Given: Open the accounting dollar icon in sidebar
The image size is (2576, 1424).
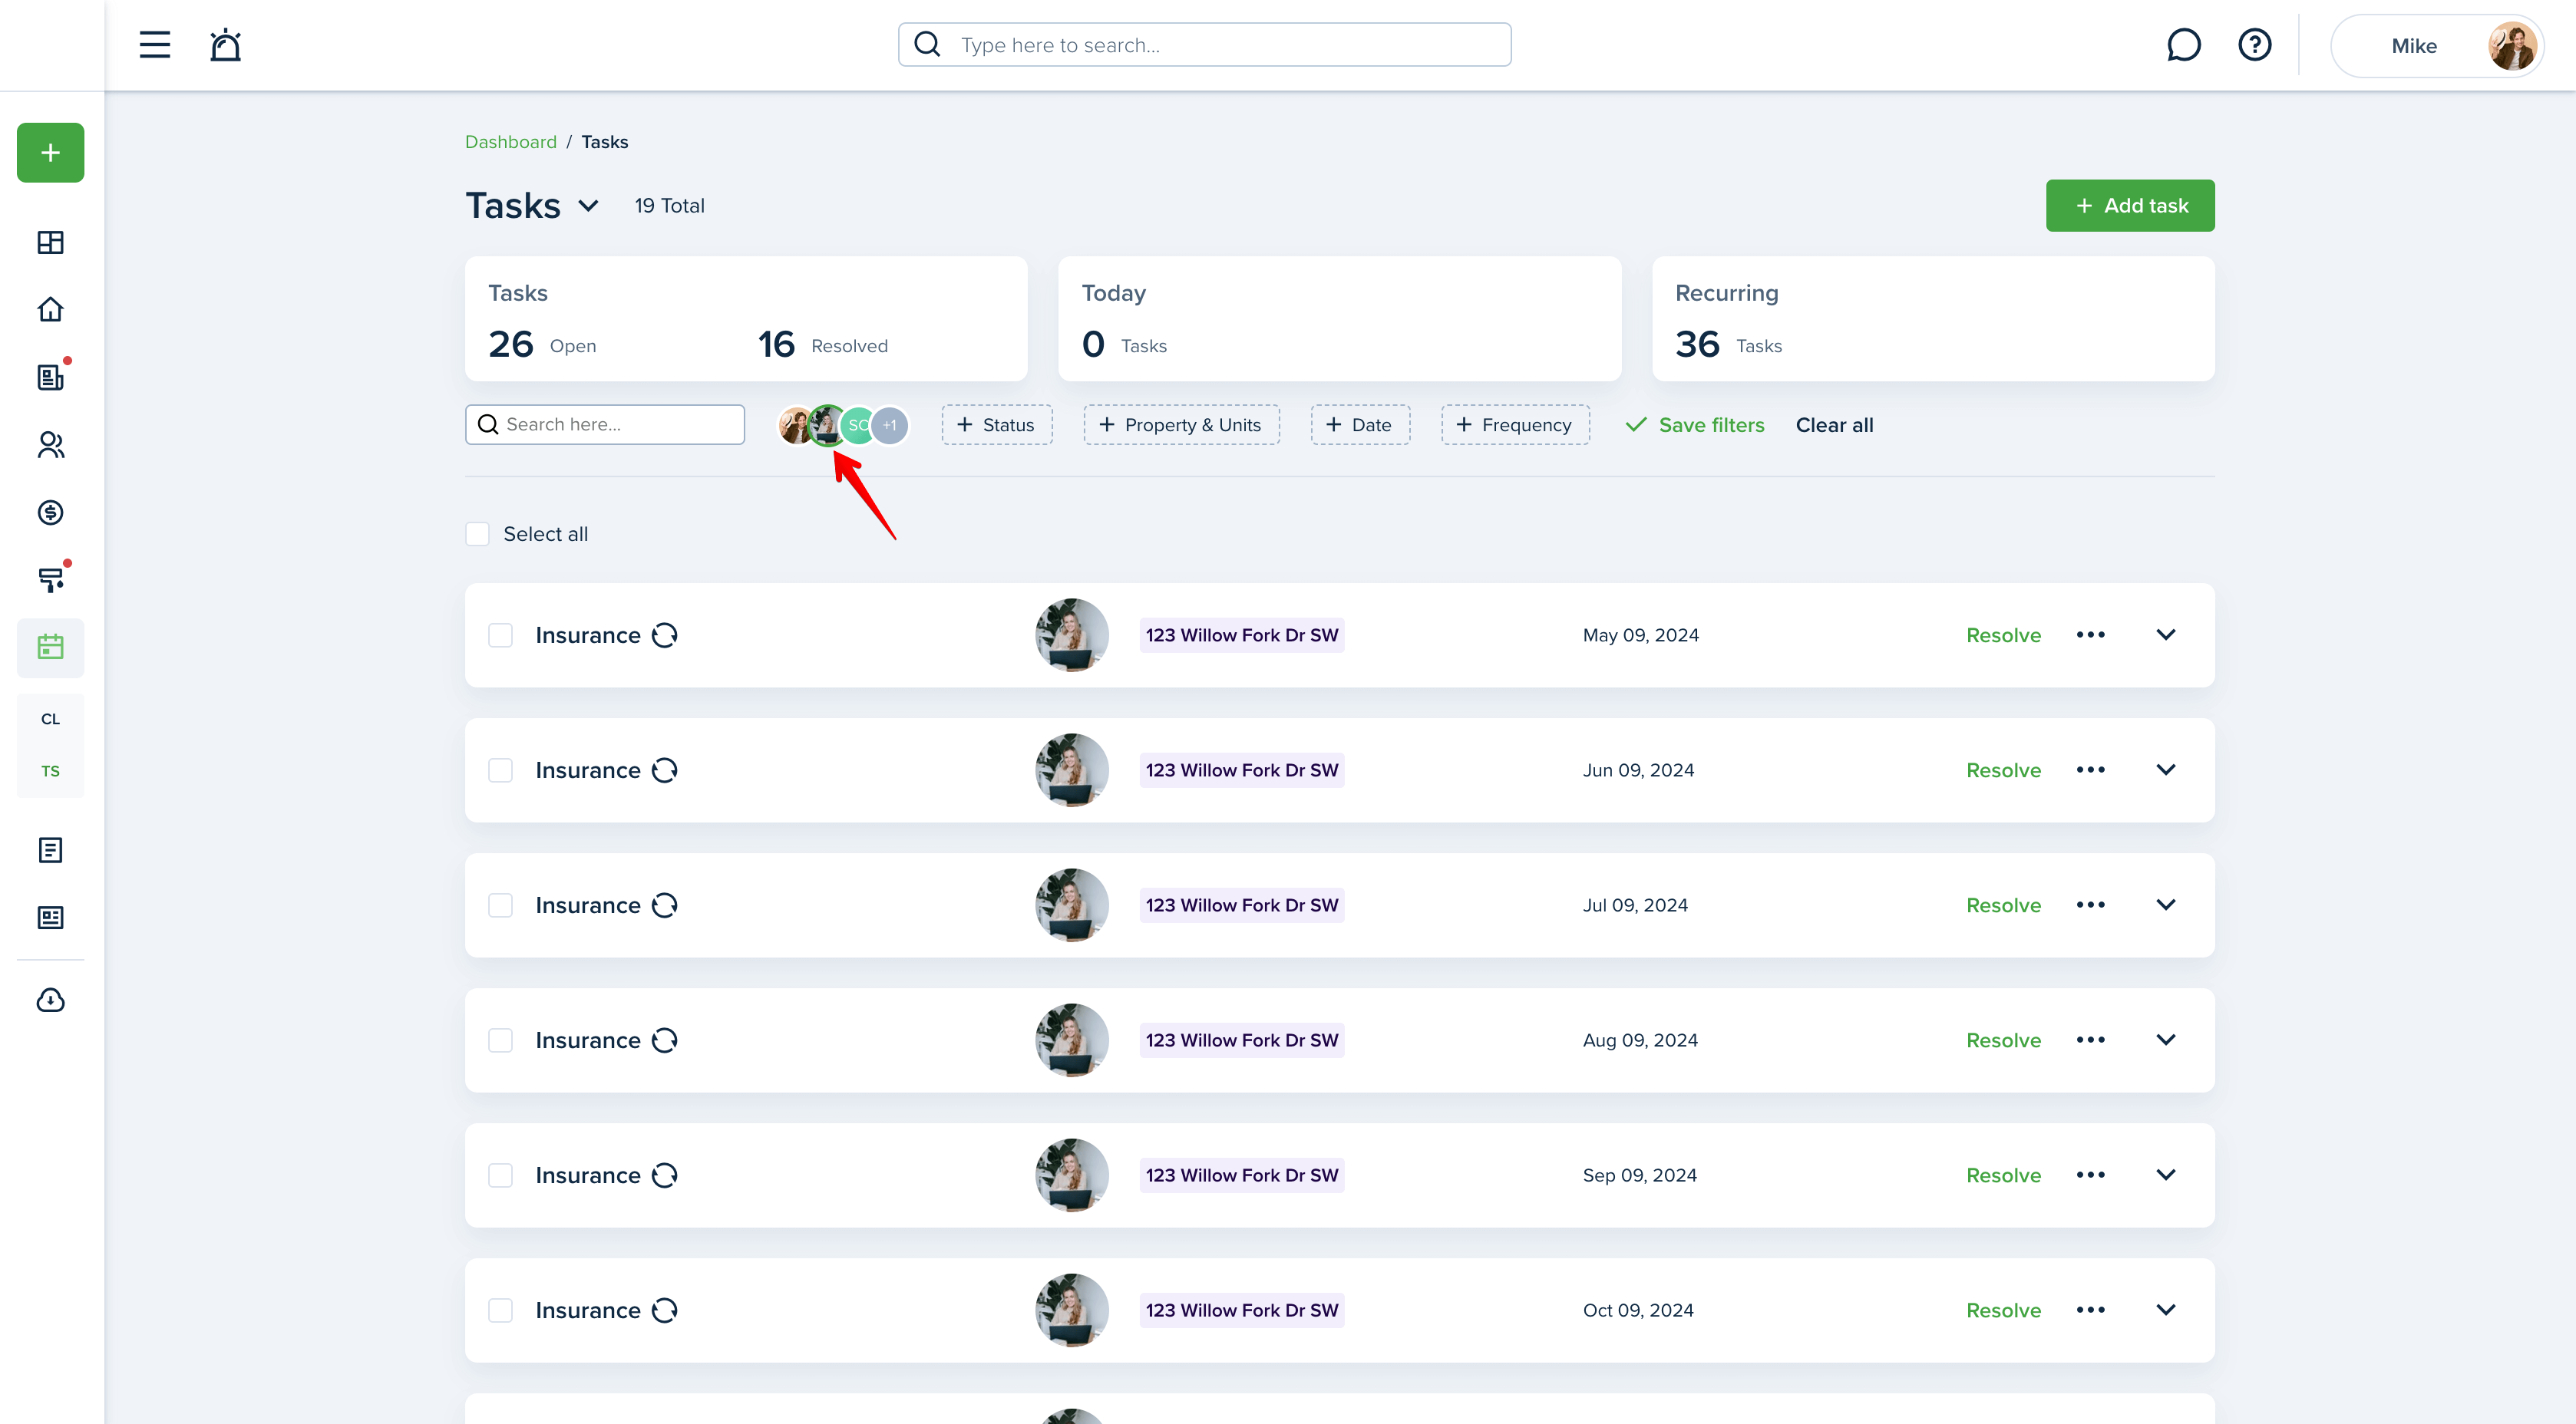Looking at the screenshot, I should pyautogui.click(x=51, y=513).
